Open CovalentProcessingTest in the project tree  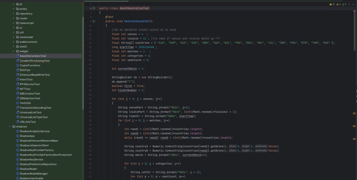pos(35,61)
